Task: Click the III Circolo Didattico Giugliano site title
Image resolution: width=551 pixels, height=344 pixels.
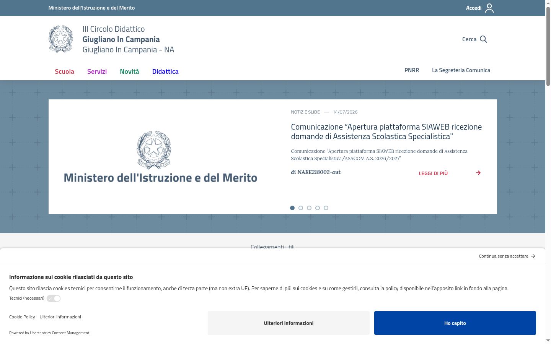Action: [x=128, y=39]
